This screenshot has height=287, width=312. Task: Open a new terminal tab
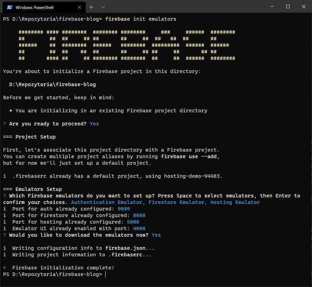coord(91,7)
